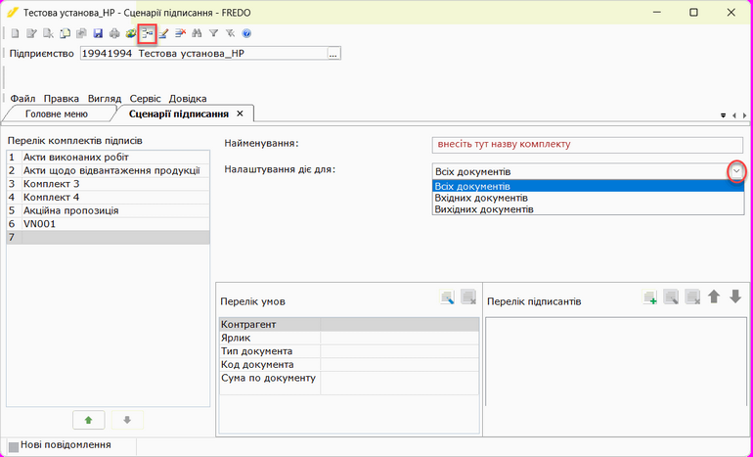Click the Нові повідомлення status bar indicator
This screenshot has height=457, width=753.
pos(61,445)
